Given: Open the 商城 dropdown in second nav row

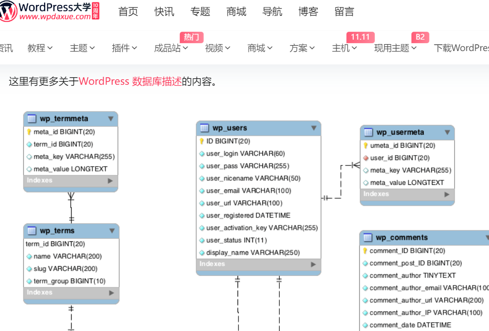Looking at the screenshot, I should tap(260, 48).
